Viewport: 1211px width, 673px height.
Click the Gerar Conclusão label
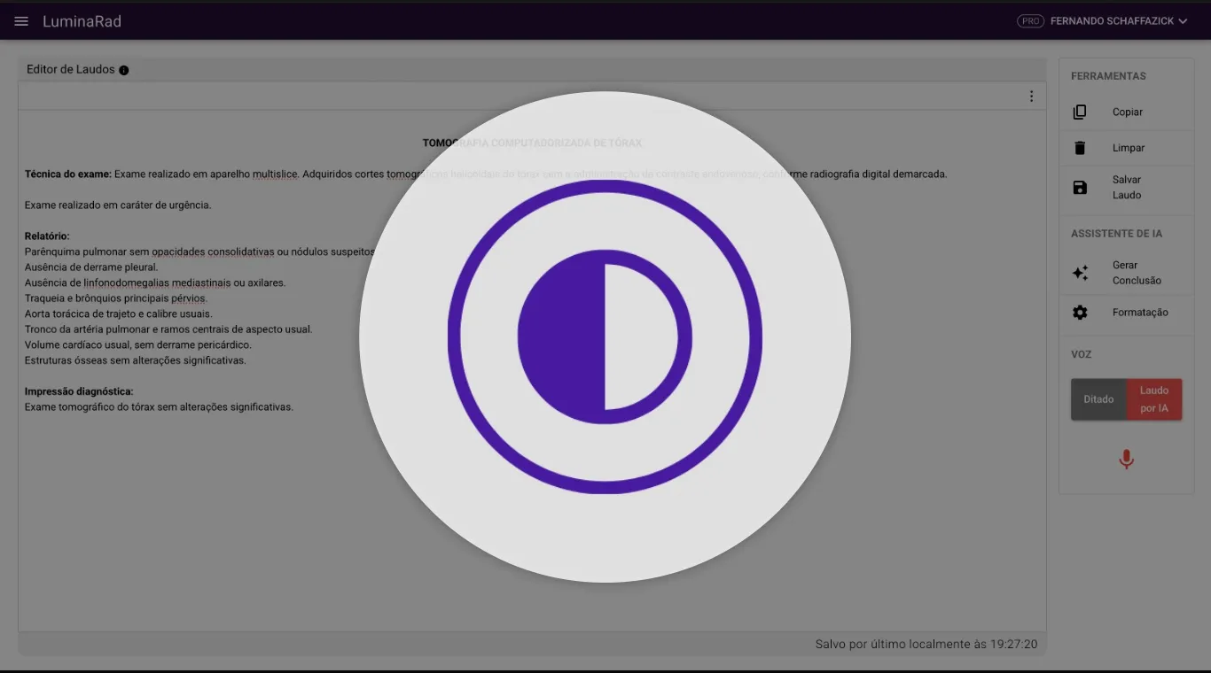coord(1137,273)
